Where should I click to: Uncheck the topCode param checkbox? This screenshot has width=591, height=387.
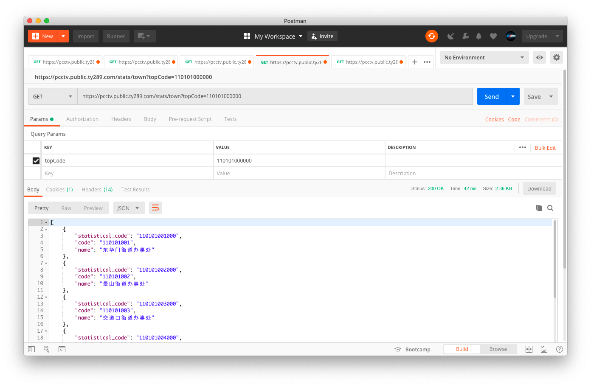36,161
